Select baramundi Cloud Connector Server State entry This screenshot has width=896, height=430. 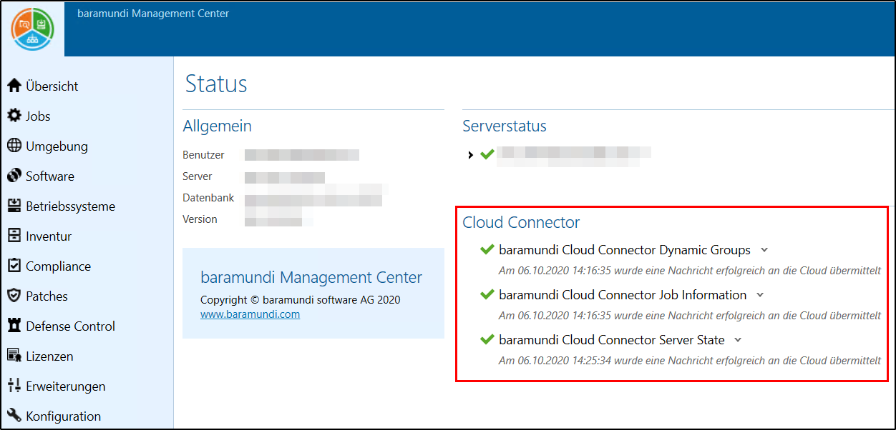tap(611, 340)
